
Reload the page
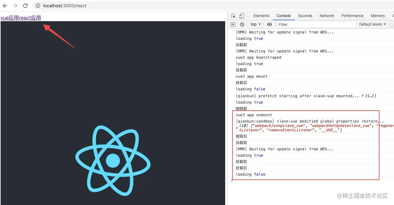(25, 5)
